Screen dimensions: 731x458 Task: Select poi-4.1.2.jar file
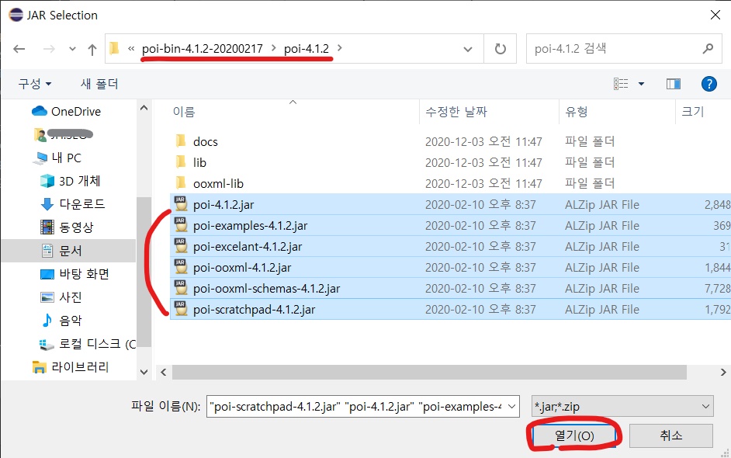pos(223,204)
